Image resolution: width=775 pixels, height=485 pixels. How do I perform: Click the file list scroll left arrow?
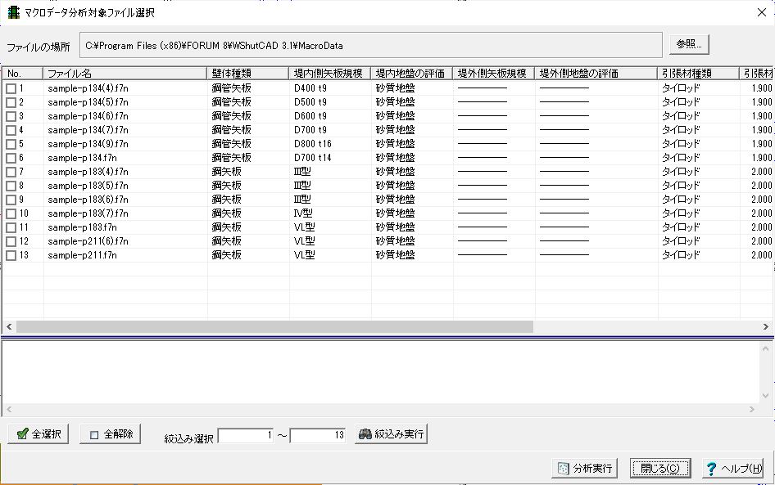pos(9,326)
